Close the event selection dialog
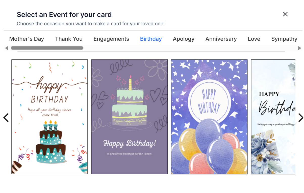 (x=285, y=14)
